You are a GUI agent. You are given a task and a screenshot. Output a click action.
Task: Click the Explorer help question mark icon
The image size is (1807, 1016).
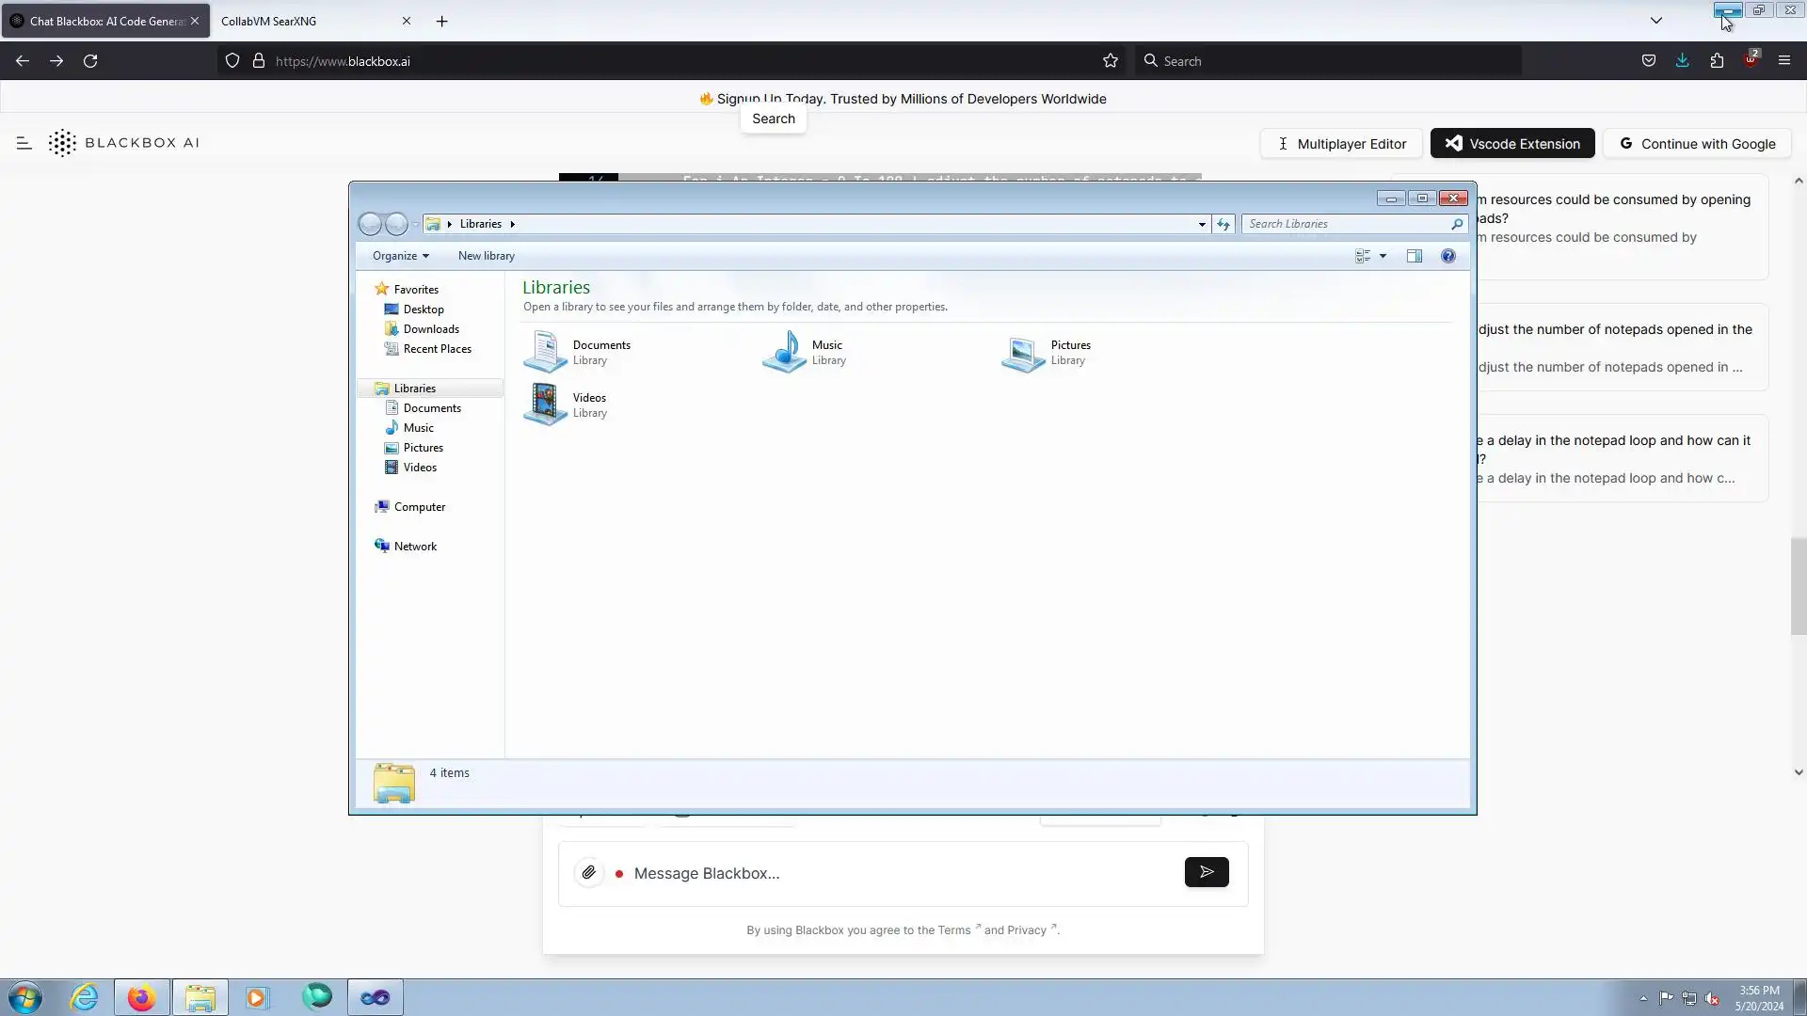tap(1447, 256)
